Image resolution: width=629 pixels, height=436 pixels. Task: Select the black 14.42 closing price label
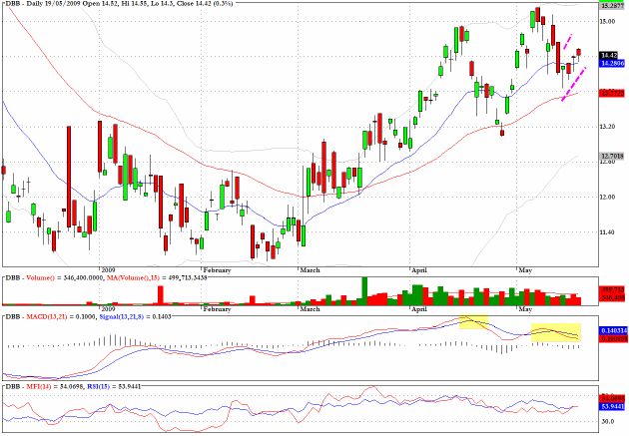[609, 55]
